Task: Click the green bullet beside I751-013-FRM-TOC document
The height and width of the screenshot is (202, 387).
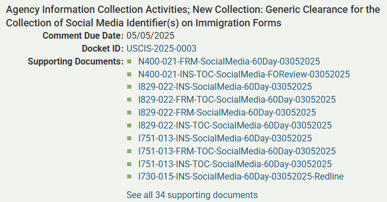Action: pos(129,151)
